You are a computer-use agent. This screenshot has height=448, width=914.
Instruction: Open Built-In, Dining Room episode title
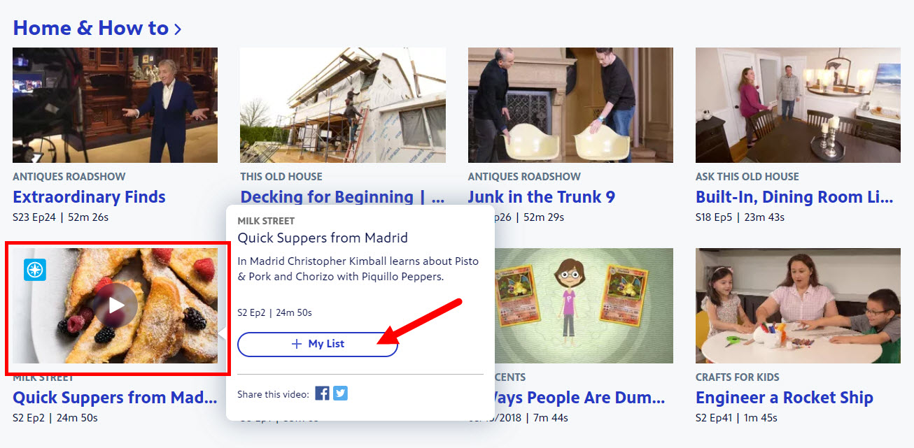[794, 197]
